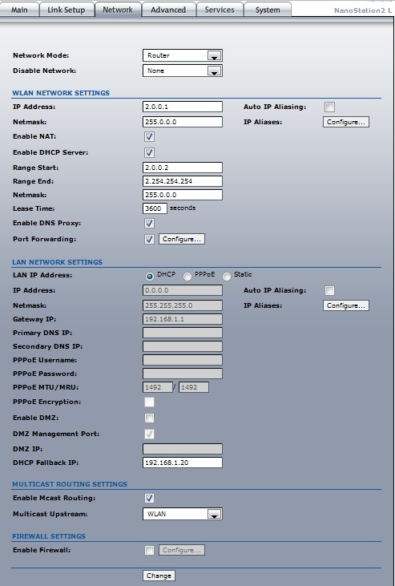
Task: Click the FIREWALL SETTINGS heading
Action: point(49,536)
